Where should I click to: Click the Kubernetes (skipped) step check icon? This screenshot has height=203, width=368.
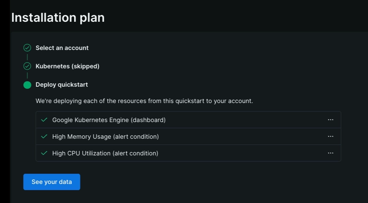tap(27, 66)
